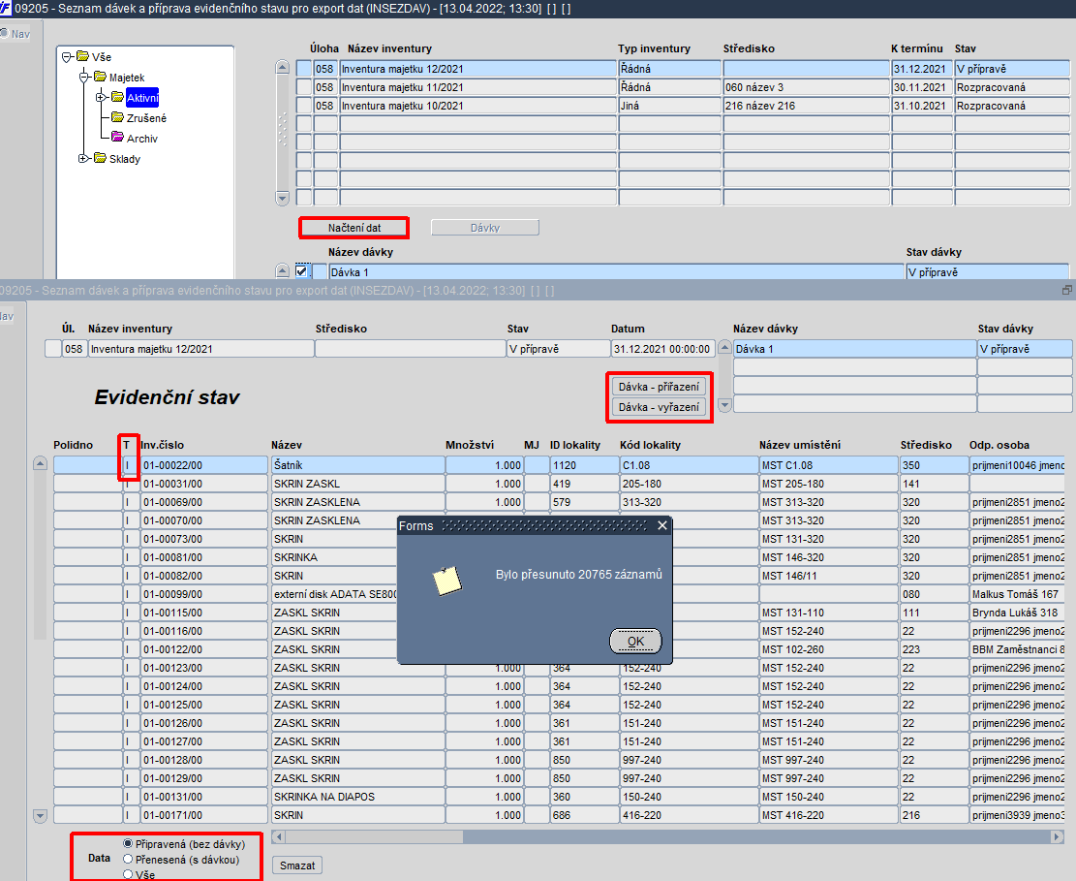Image resolution: width=1076 pixels, height=881 pixels.
Task: Click inventory number 01-00031/00
Action: (x=203, y=484)
